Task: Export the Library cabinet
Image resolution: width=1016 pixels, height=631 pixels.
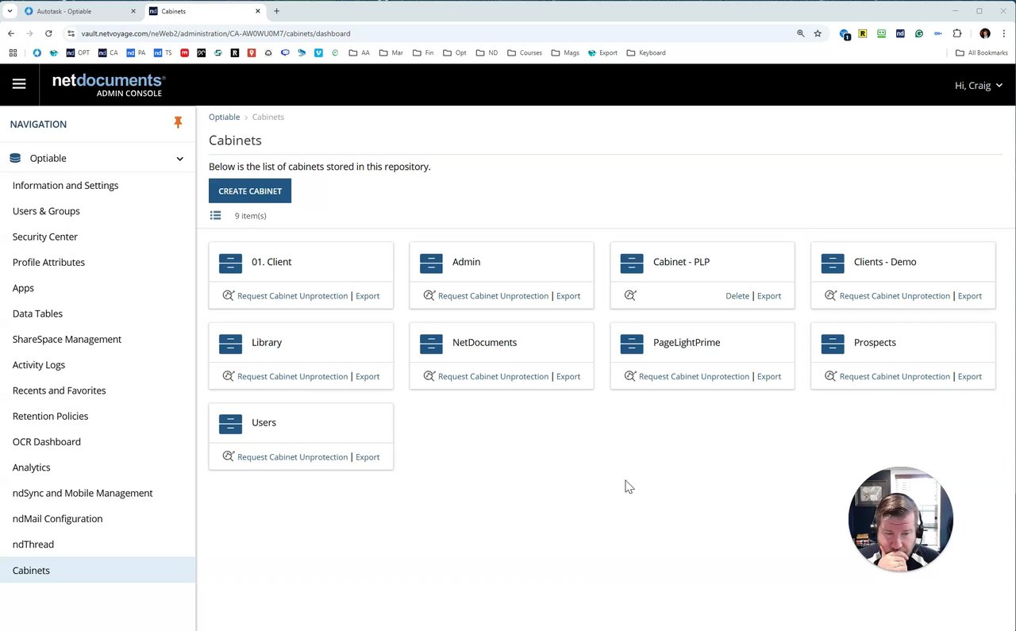Action: coord(368,376)
